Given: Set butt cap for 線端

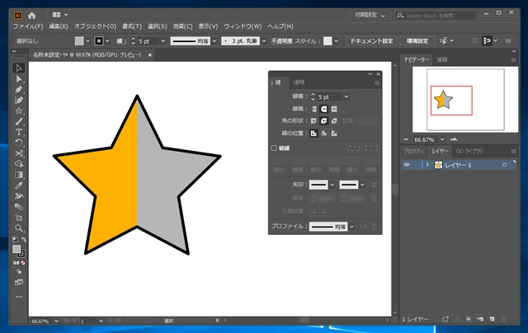Looking at the screenshot, I should [313, 109].
